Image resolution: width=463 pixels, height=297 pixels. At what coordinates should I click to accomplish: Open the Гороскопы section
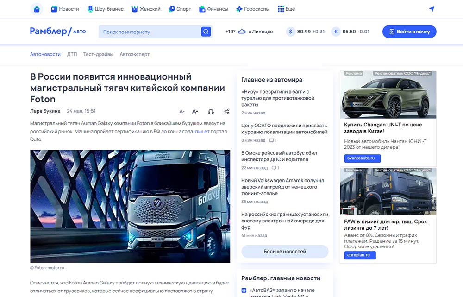[253, 9]
